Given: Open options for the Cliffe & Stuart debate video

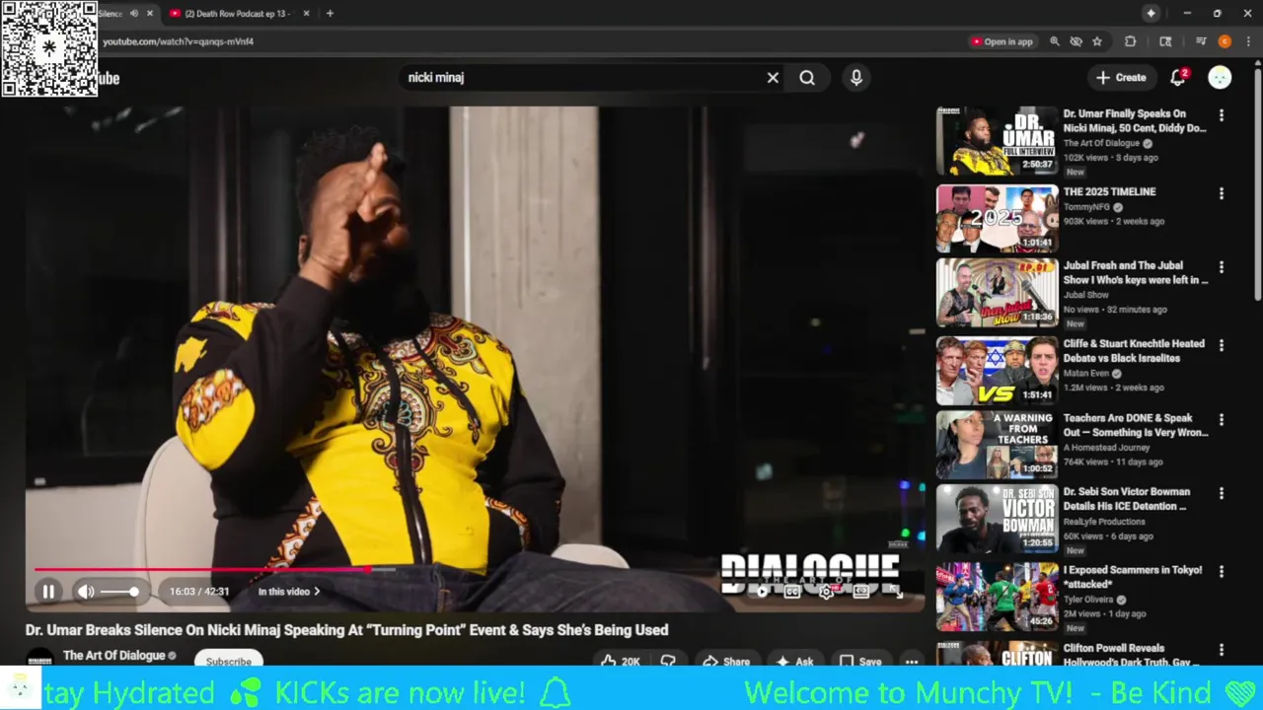Looking at the screenshot, I should 1222,346.
